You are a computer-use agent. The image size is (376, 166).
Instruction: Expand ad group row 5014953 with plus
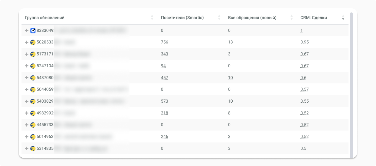click(x=27, y=137)
